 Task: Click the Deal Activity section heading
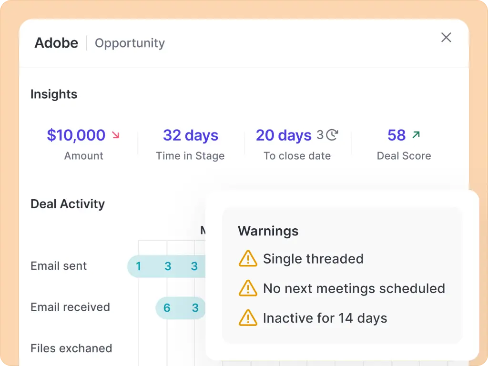68,204
